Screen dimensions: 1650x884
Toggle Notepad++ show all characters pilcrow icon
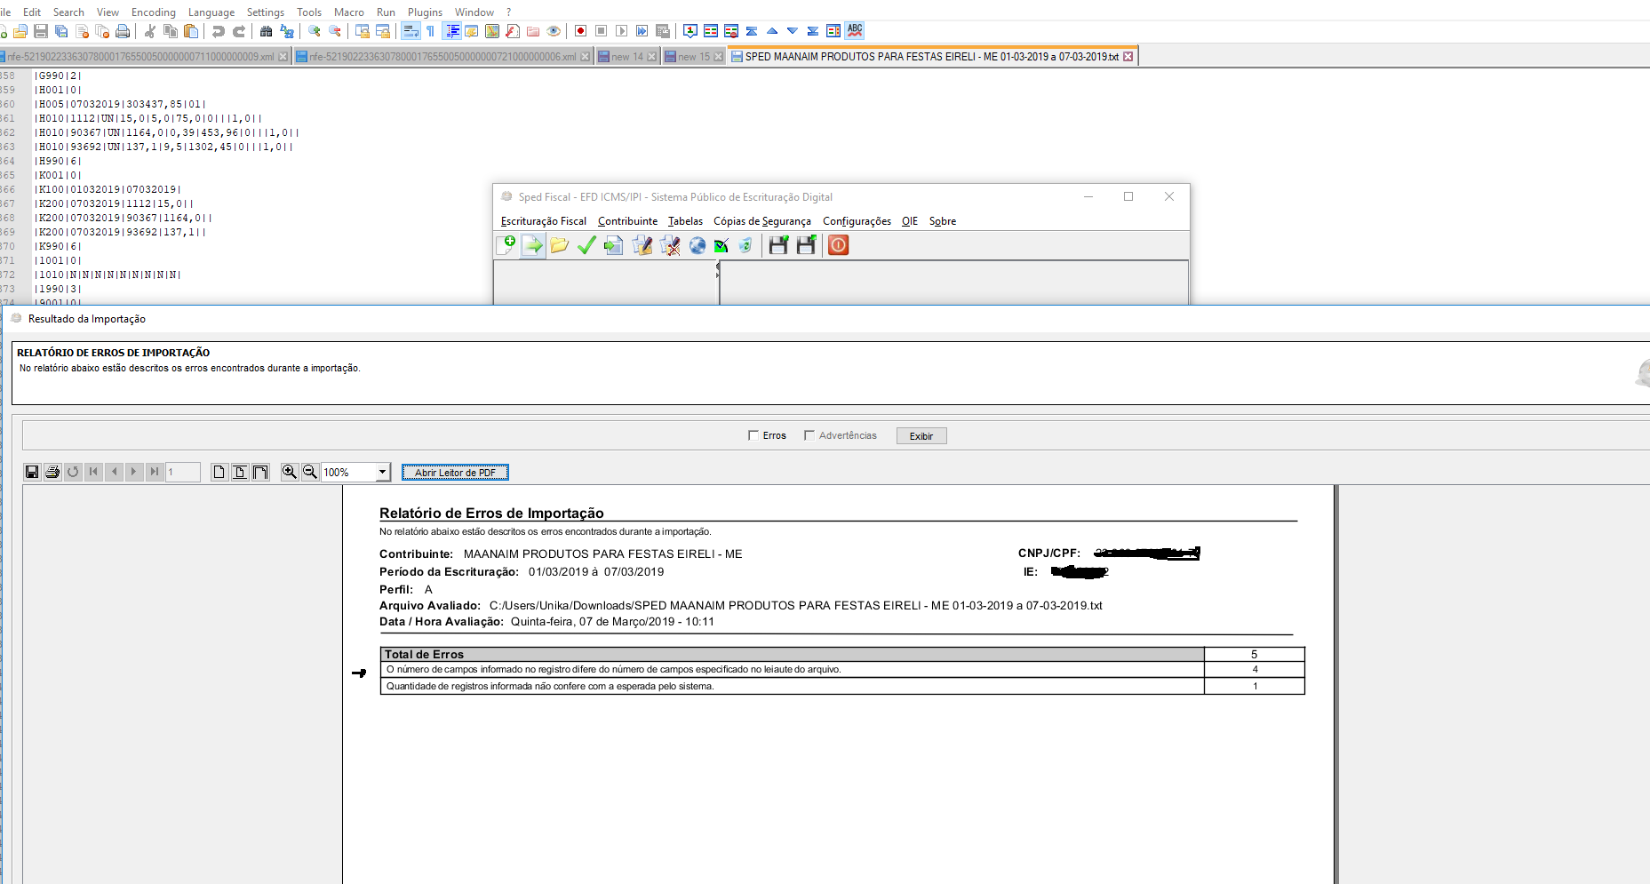431,31
